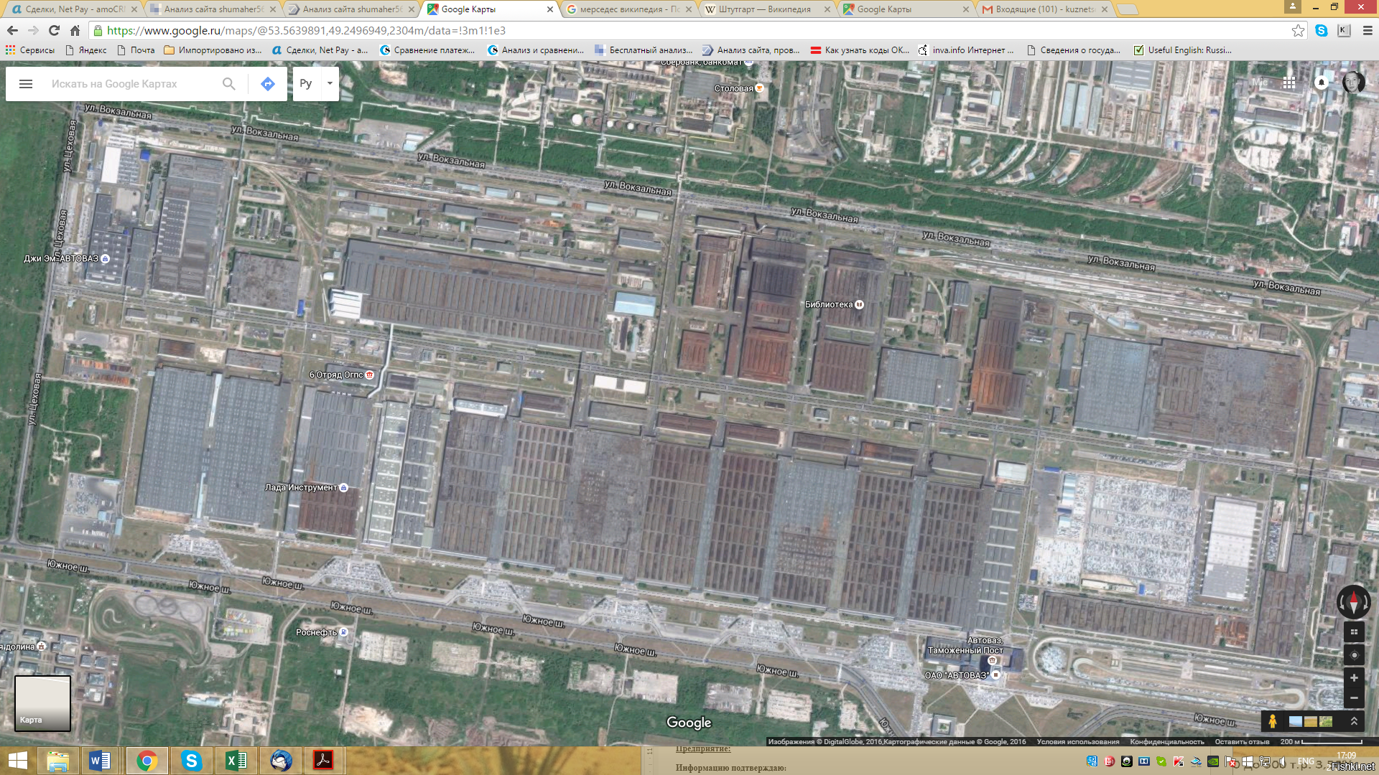Bookmark this page with the star icon
Image resolution: width=1379 pixels, height=775 pixels.
(x=1298, y=30)
